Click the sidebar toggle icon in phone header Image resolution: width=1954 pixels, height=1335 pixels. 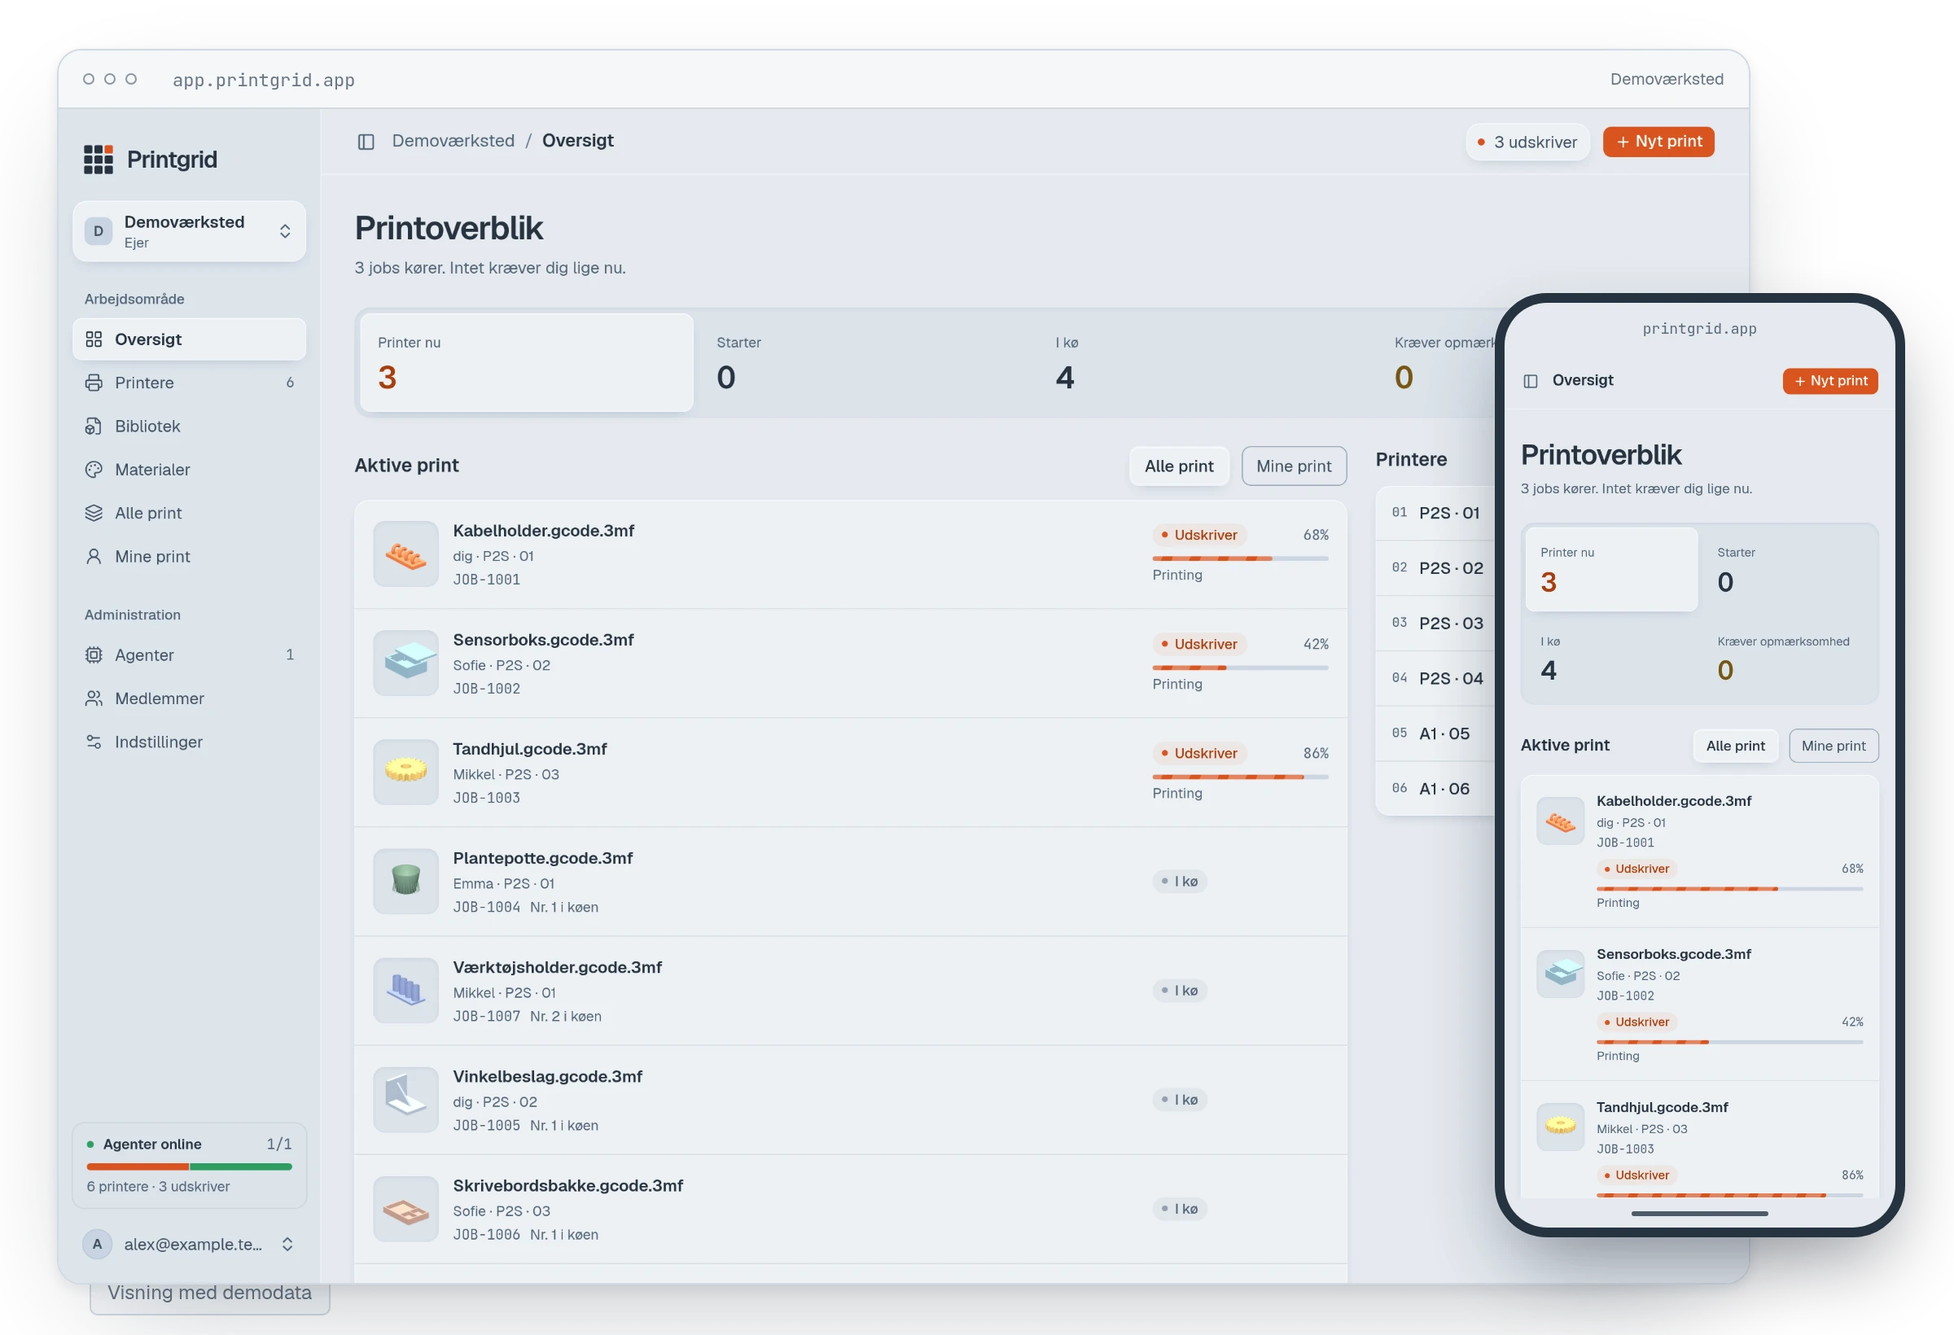[x=1531, y=381]
